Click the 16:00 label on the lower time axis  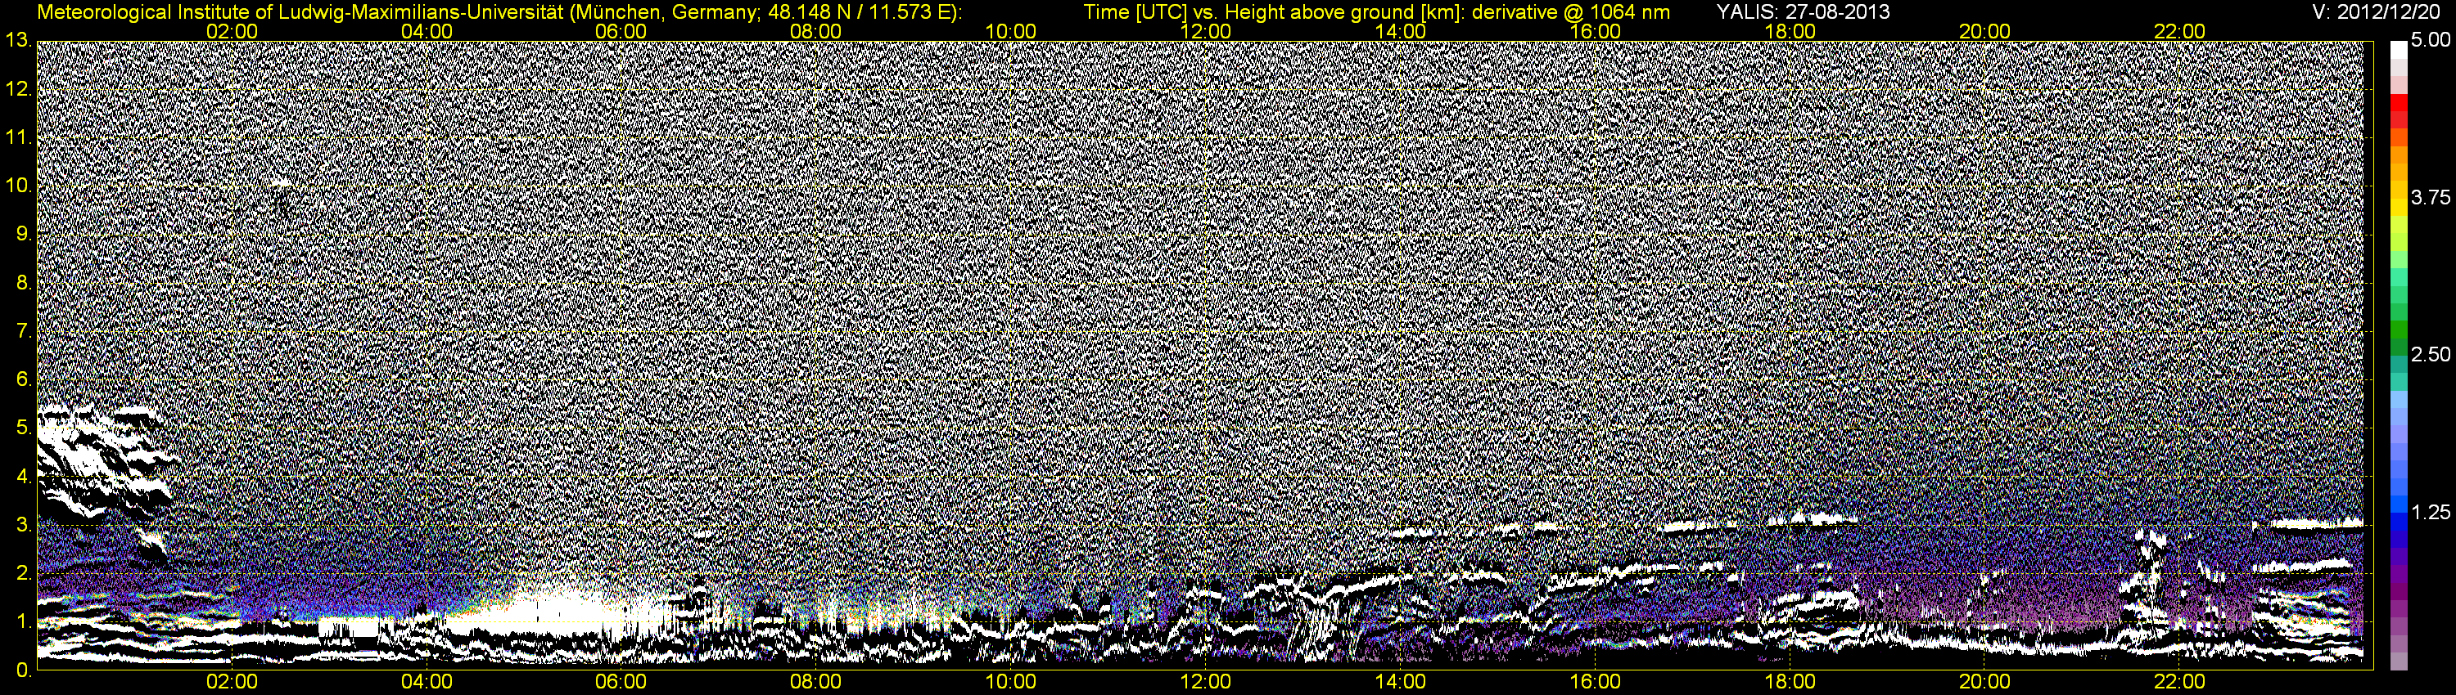(1595, 682)
